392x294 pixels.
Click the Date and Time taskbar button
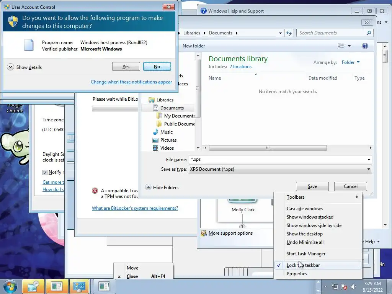(33, 286)
